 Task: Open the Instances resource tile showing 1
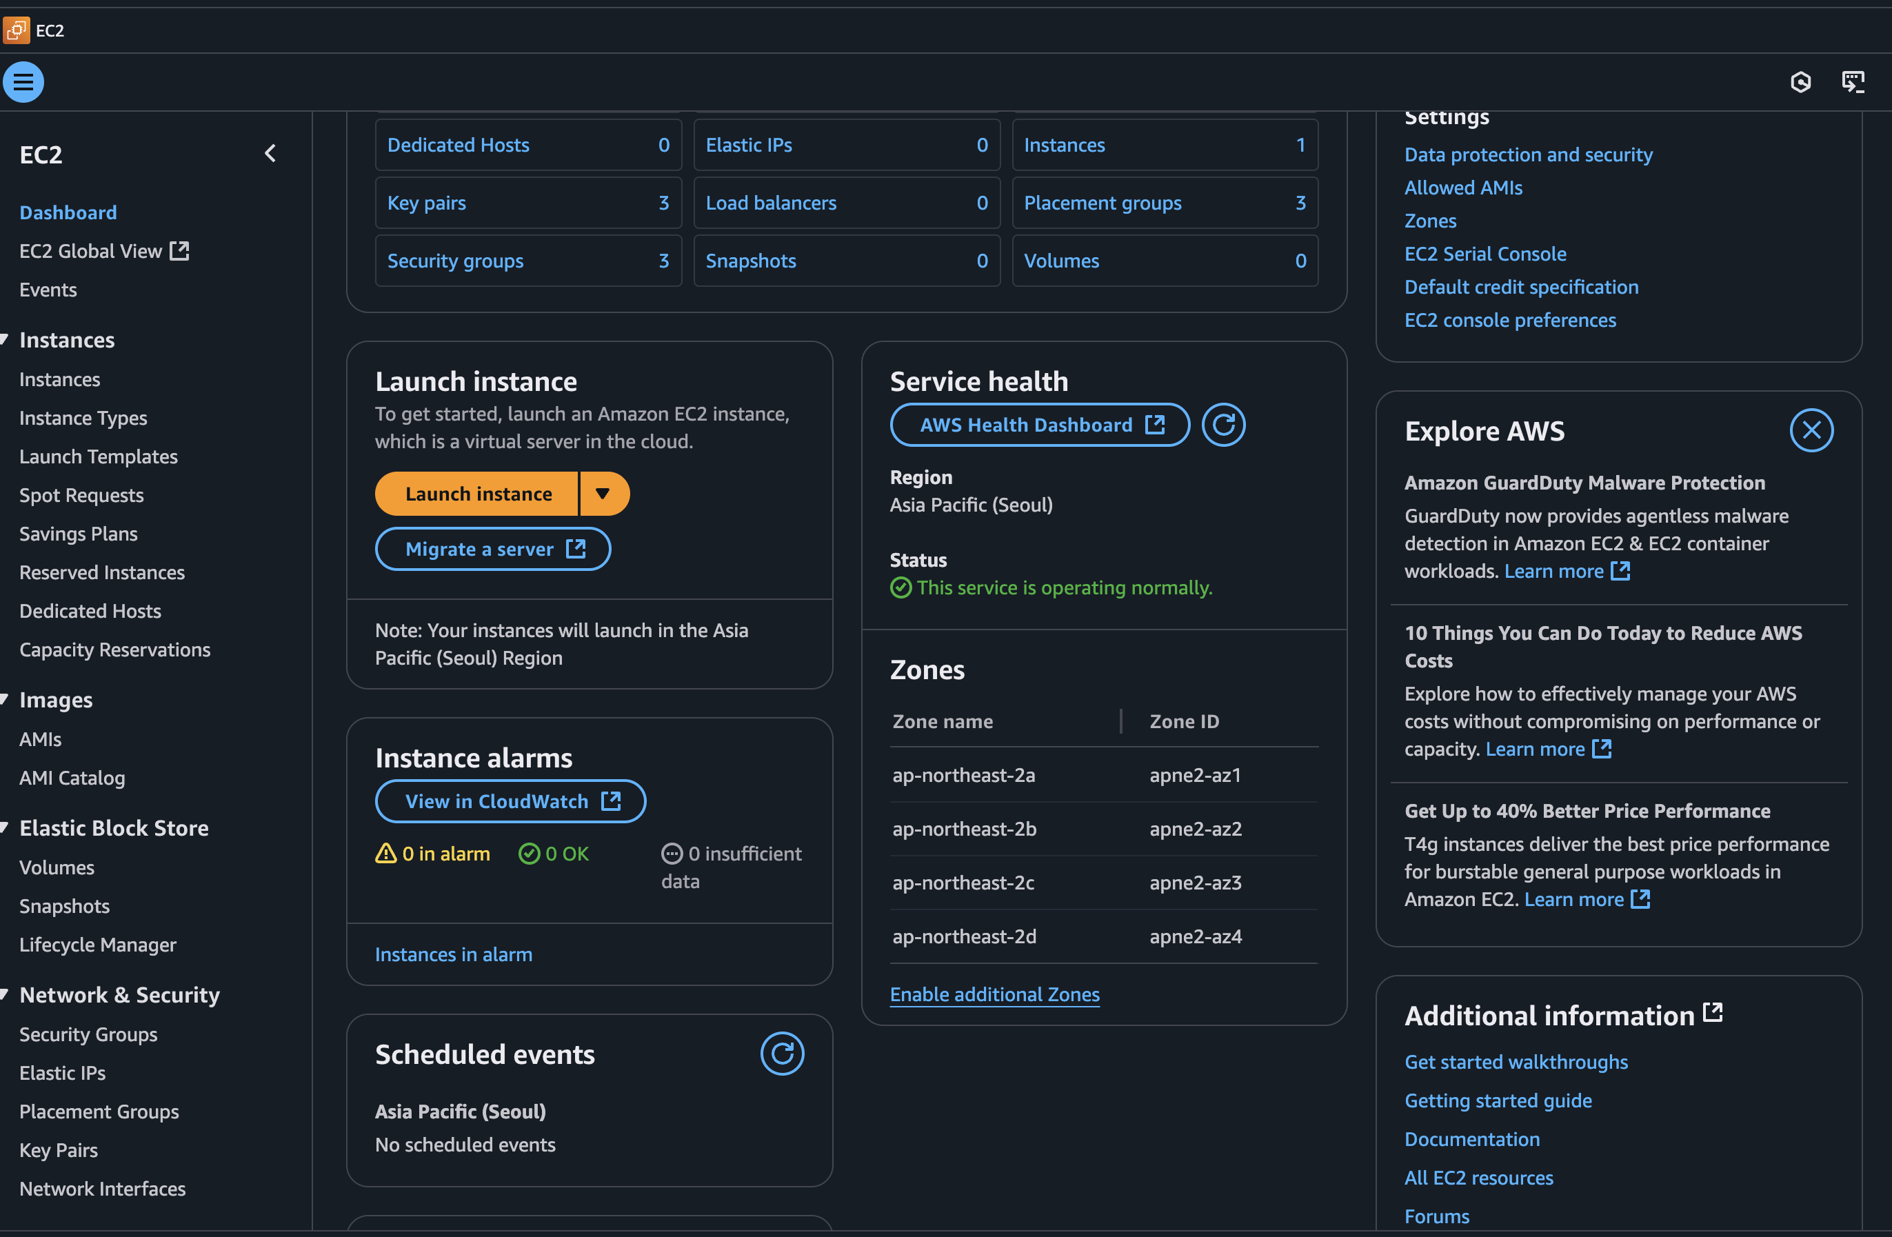click(x=1165, y=145)
